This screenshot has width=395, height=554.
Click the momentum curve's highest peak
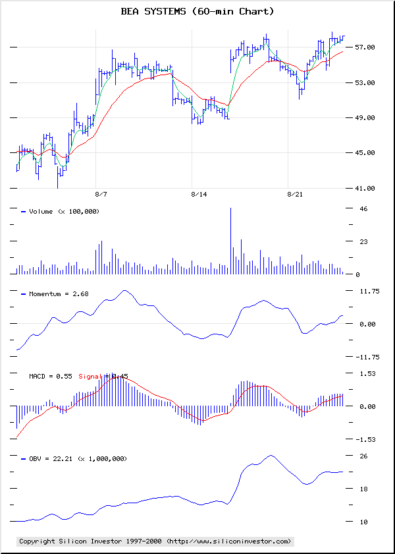tap(124, 291)
